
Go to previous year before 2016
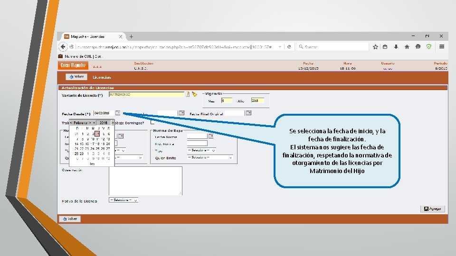tap(94, 123)
